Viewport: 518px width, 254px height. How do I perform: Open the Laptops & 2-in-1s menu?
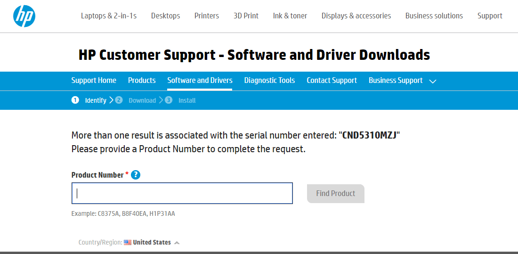(x=109, y=16)
